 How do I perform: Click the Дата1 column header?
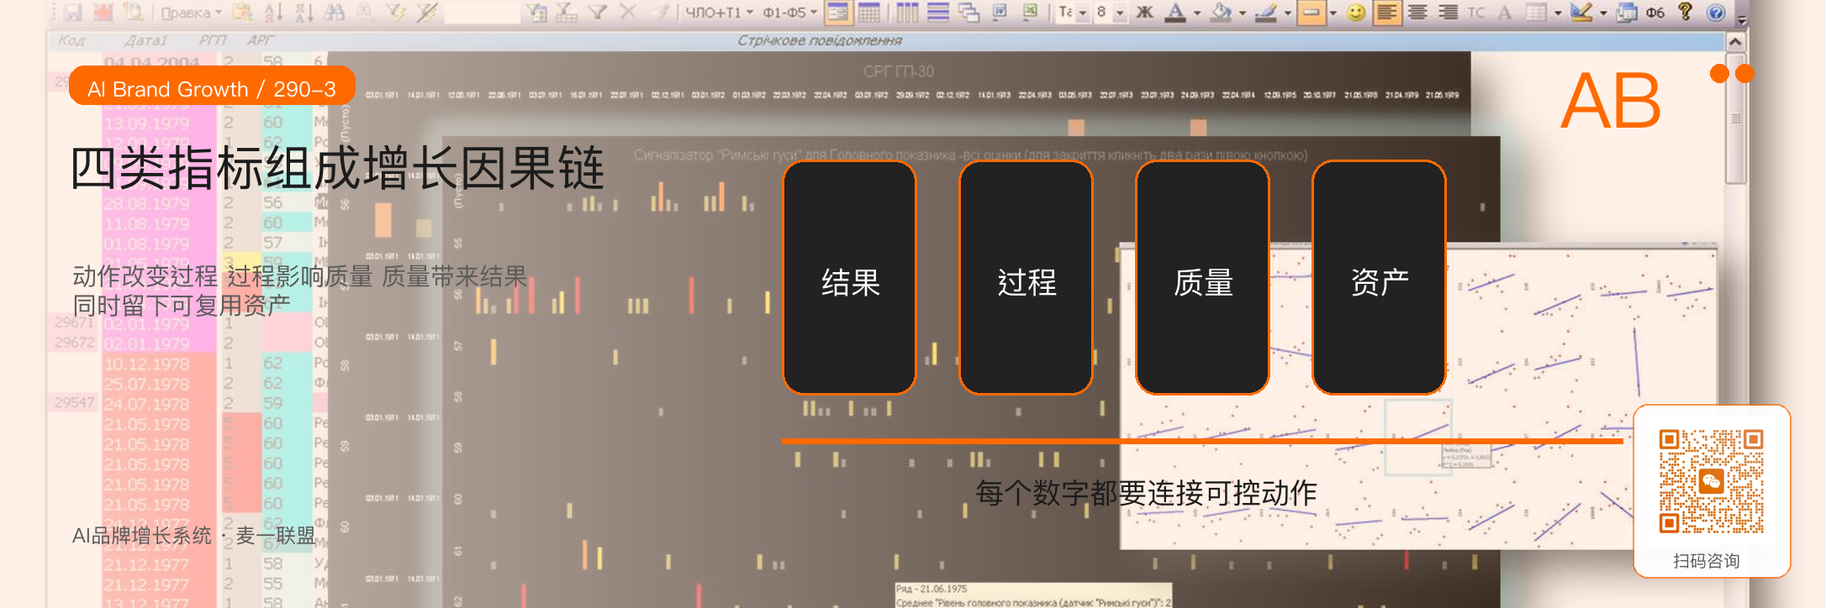145,40
